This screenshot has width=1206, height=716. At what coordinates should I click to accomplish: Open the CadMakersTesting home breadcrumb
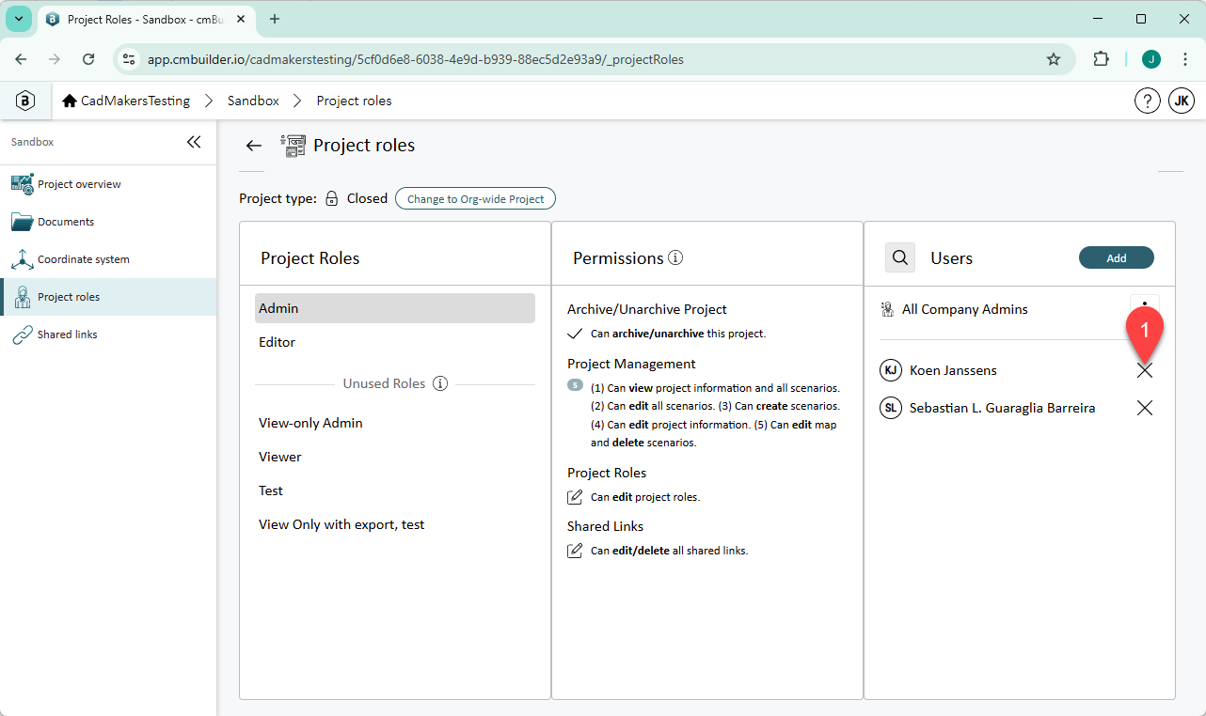click(x=126, y=101)
